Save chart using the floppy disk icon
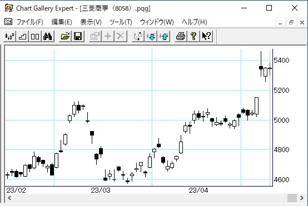 point(78,36)
